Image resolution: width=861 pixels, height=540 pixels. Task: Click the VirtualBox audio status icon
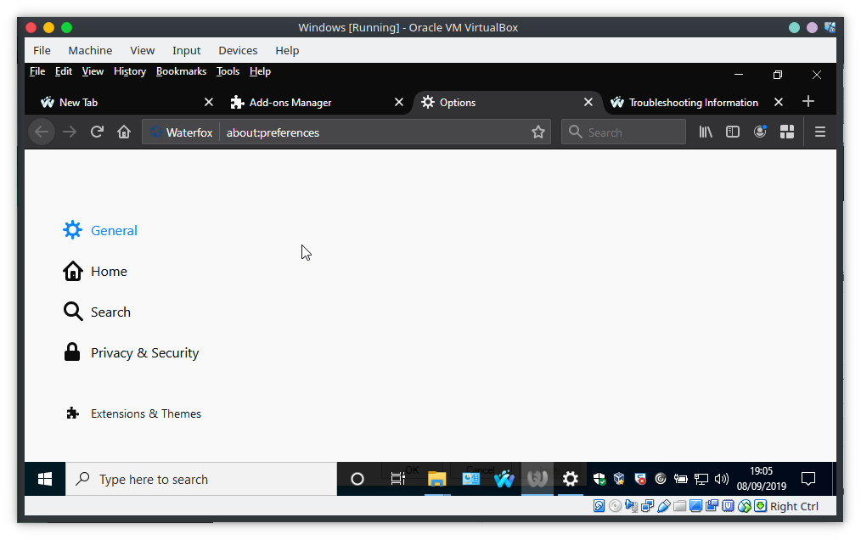coord(632,506)
